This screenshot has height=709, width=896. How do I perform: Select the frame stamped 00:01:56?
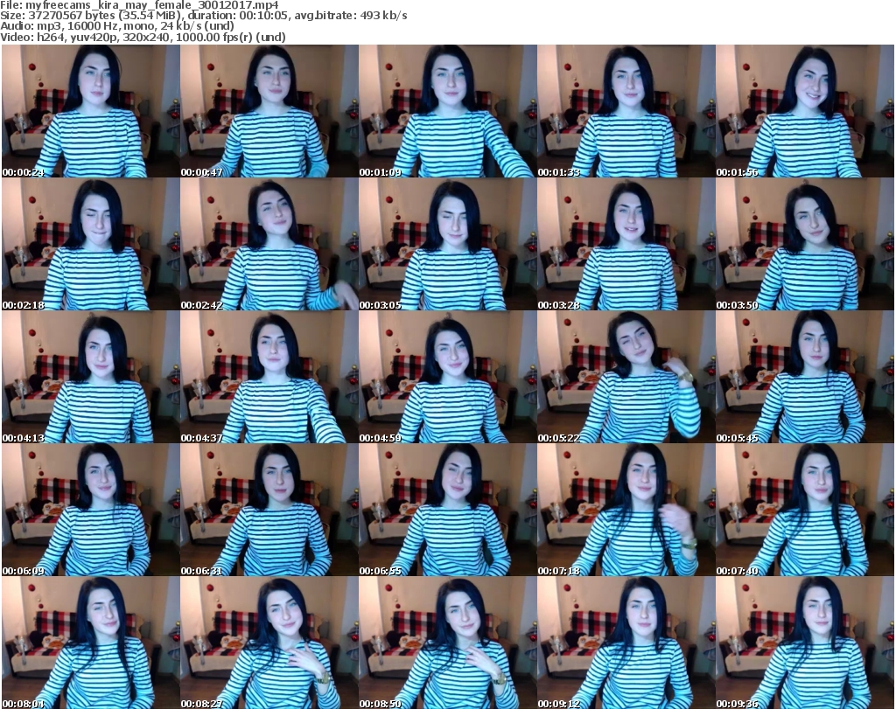point(805,111)
